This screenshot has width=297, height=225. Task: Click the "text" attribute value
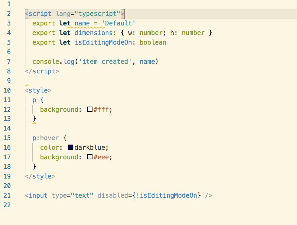pos(82,195)
